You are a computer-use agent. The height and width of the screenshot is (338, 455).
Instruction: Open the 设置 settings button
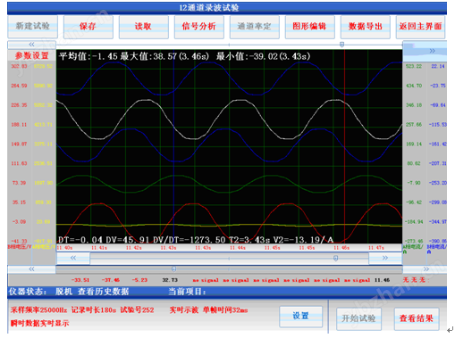point(300,316)
